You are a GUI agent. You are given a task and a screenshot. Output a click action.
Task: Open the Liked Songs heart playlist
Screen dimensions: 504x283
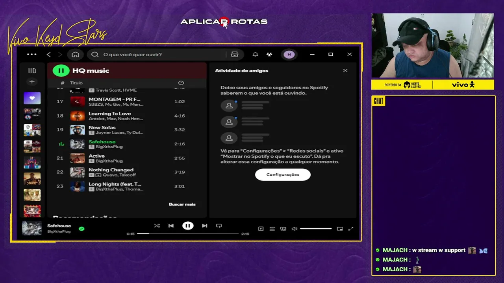coord(32,98)
